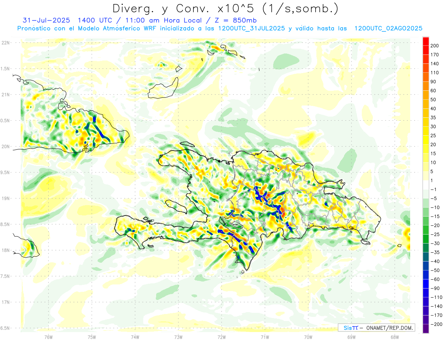Click the '69W' longitude label
443x342 pixels.
pyautogui.click(x=351, y=337)
